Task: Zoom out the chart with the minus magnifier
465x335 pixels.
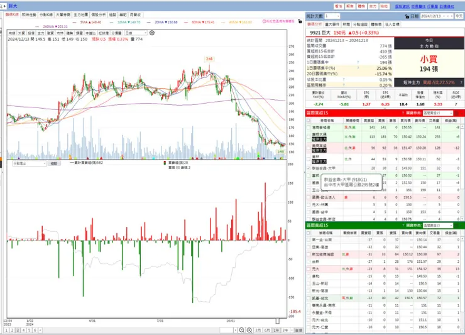Action: pyautogui.click(x=242, y=330)
